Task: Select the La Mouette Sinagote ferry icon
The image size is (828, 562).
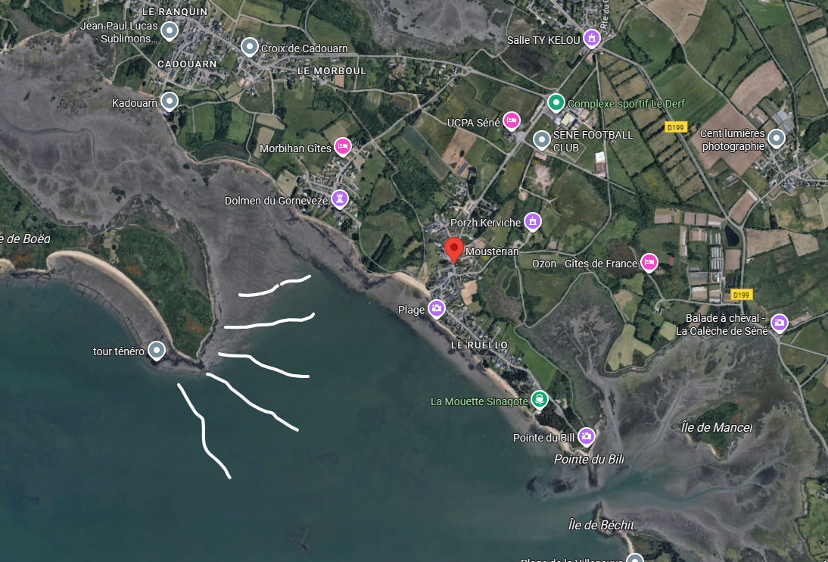Action: click(x=539, y=399)
